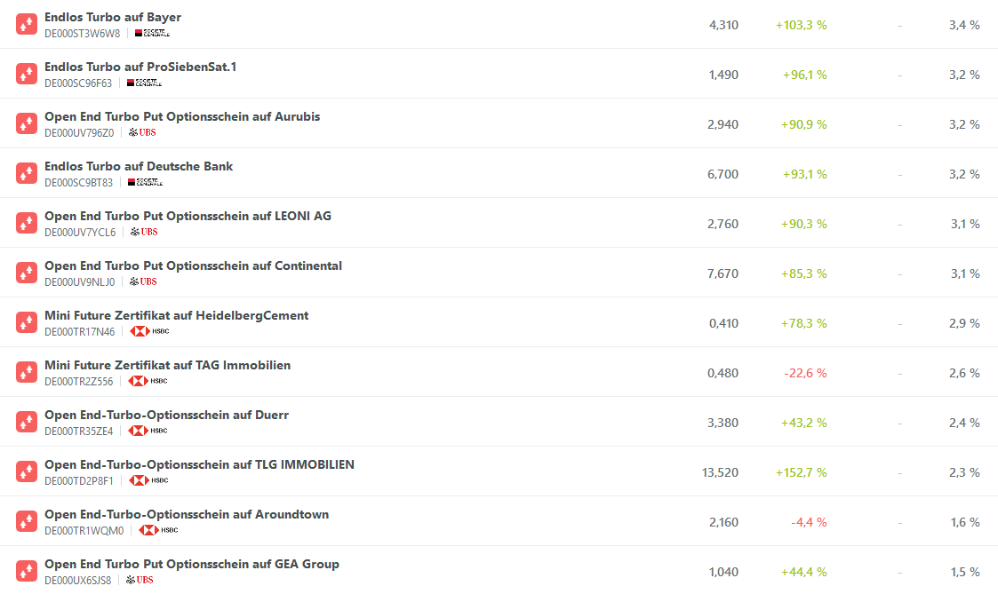Image resolution: width=998 pixels, height=594 pixels.
Task: Open the GEA Group Put Optionsschein link
Action: pyautogui.click(x=192, y=564)
